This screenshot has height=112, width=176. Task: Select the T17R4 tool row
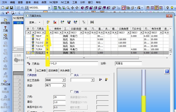[97, 49]
